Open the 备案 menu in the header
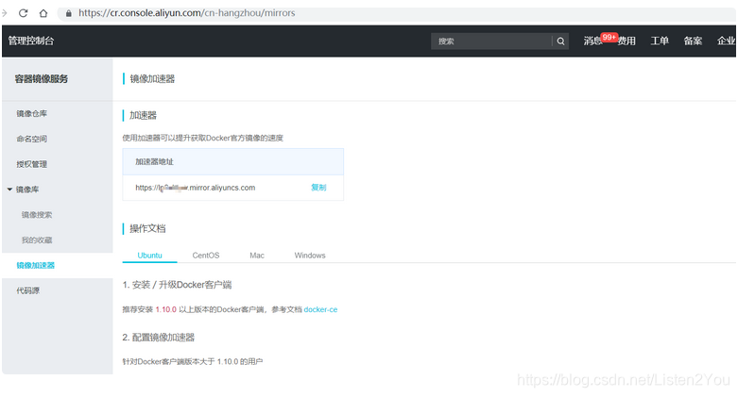This screenshot has width=738, height=397. pos(693,41)
